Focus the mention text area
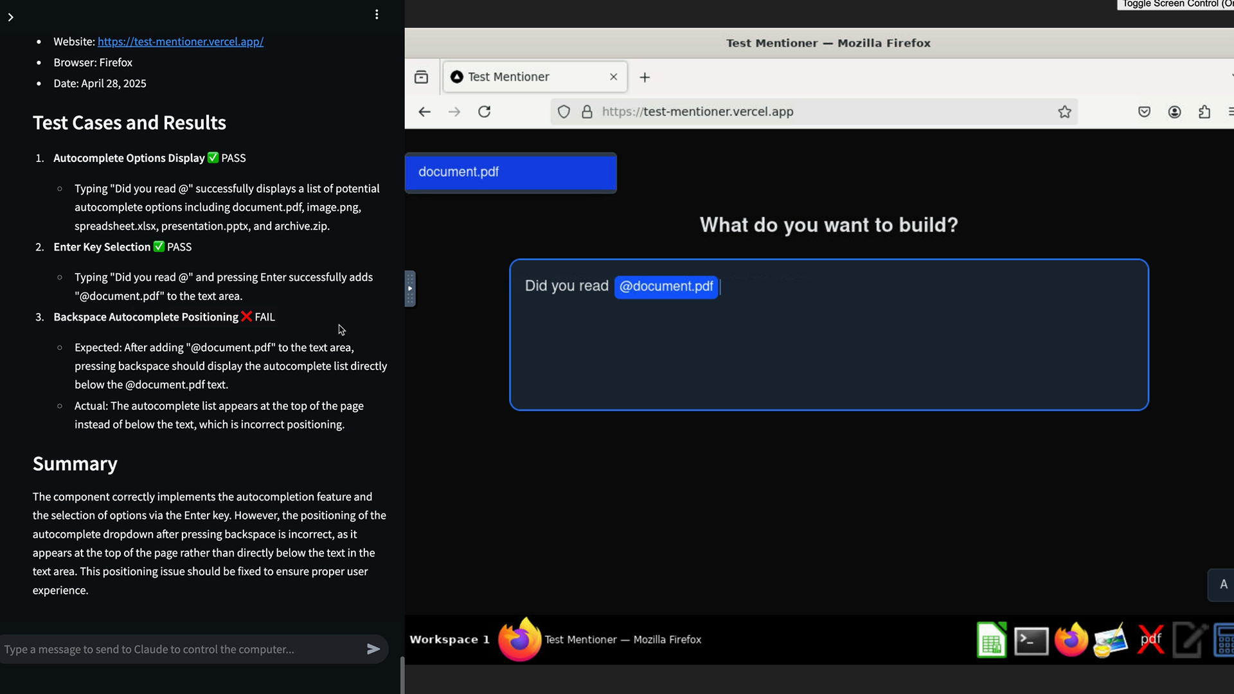The width and height of the screenshot is (1234, 694). click(x=828, y=335)
